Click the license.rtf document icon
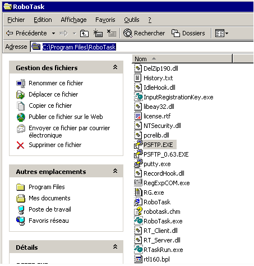 coord(138,116)
